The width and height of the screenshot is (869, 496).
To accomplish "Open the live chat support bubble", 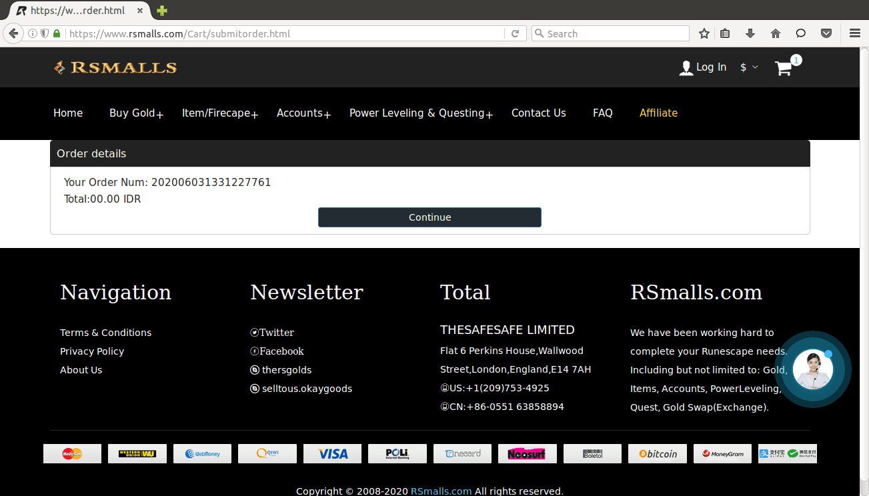I will (813, 369).
